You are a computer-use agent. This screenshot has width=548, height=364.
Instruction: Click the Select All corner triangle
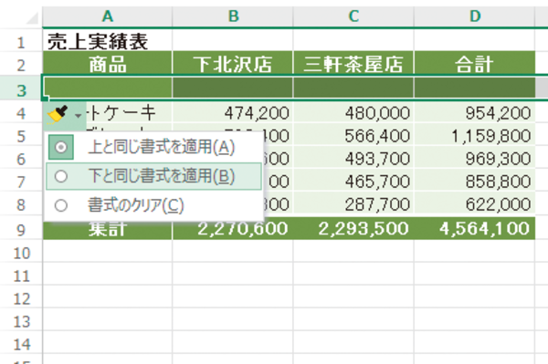tap(31, 17)
